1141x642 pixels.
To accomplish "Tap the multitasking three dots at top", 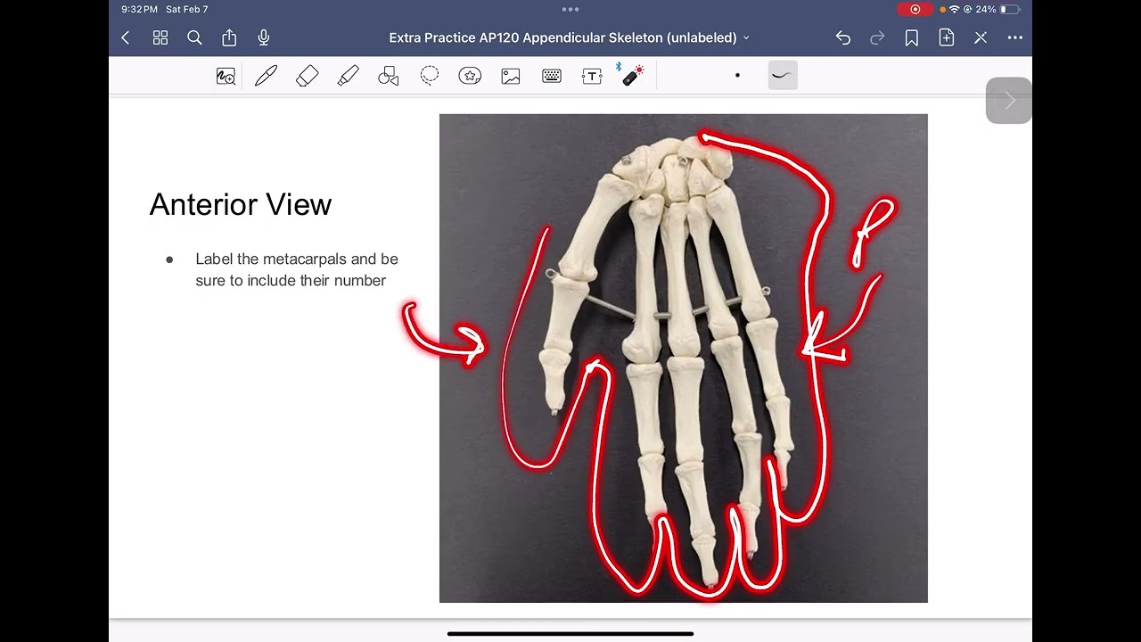I will (x=570, y=9).
